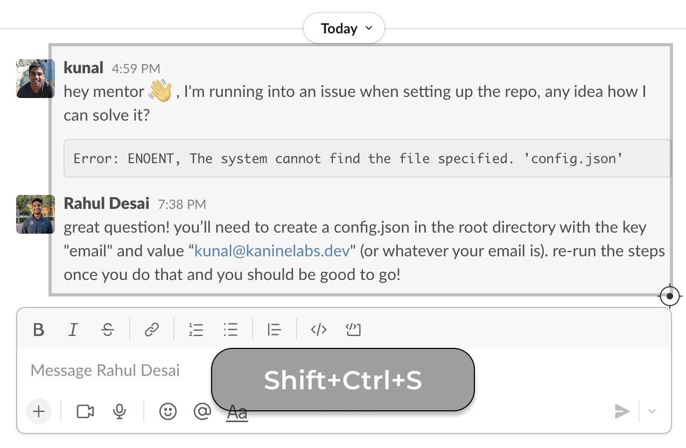Apply inline code formatting
Image resolution: width=686 pixels, height=448 pixels.
click(x=319, y=330)
